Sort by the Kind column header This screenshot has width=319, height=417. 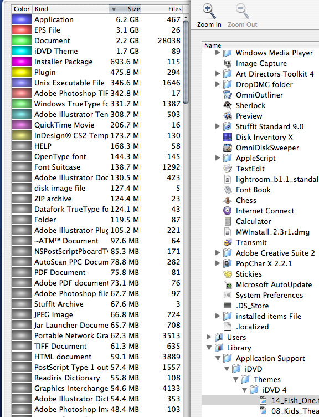point(70,9)
